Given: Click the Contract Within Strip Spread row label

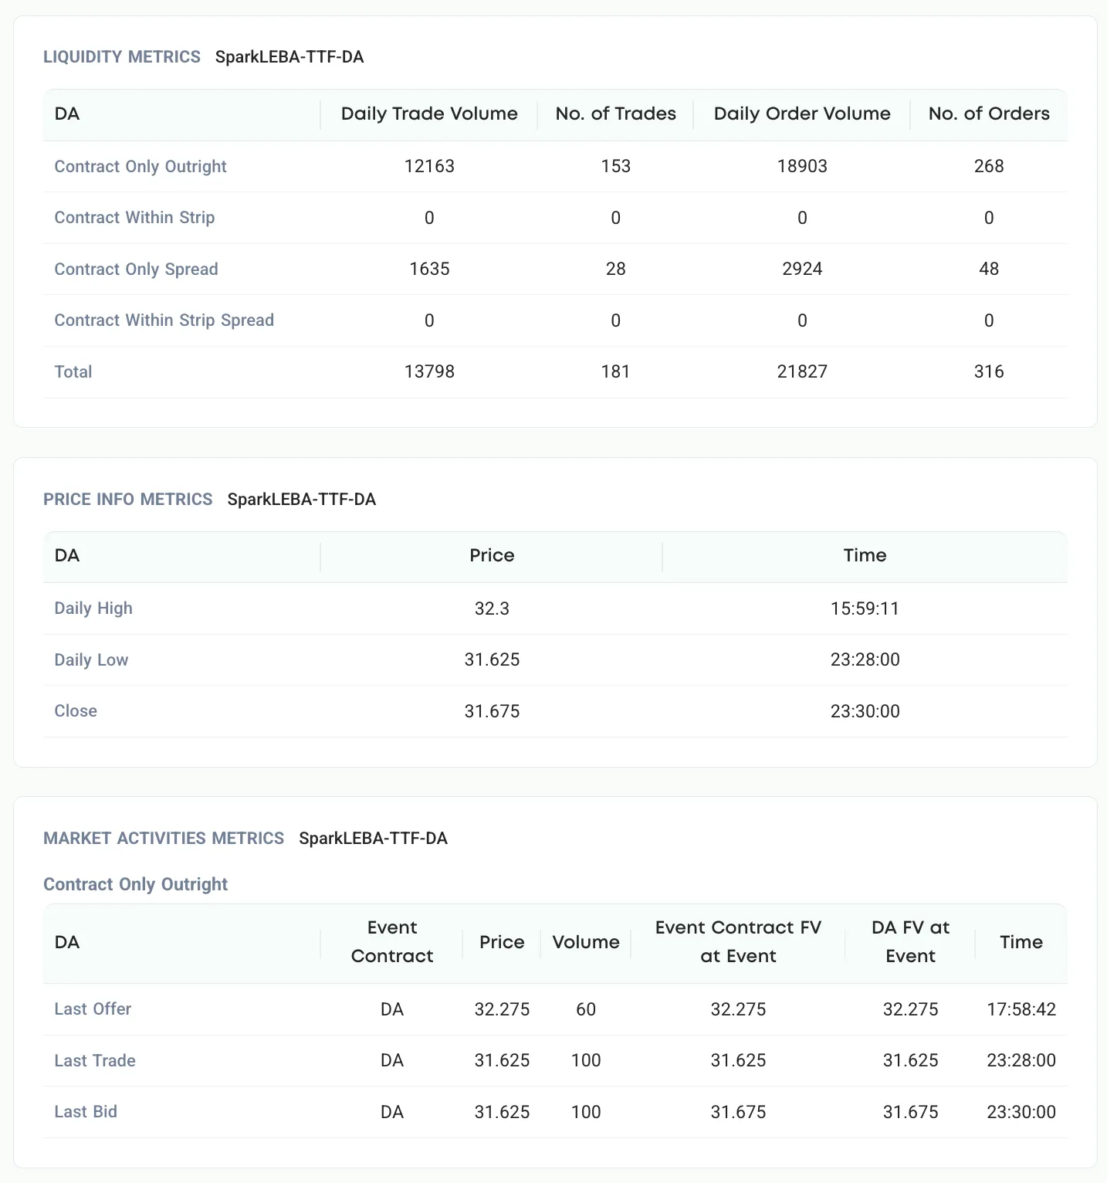Looking at the screenshot, I should click(164, 320).
